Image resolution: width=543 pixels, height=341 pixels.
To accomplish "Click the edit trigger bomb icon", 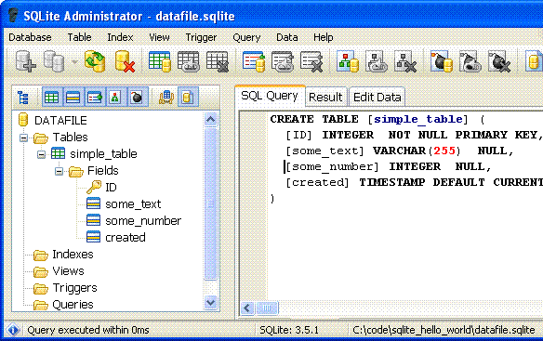I will (470, 61).
